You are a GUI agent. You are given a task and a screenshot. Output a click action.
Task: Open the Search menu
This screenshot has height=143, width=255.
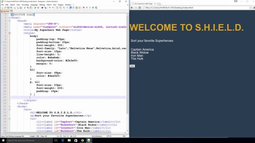(12, 5)
